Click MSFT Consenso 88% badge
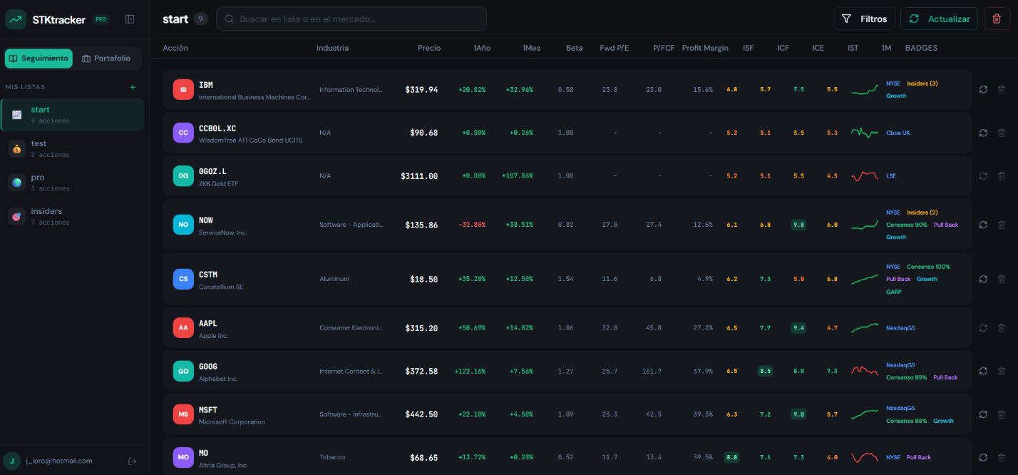The image size is (1018, 475). 906,421
